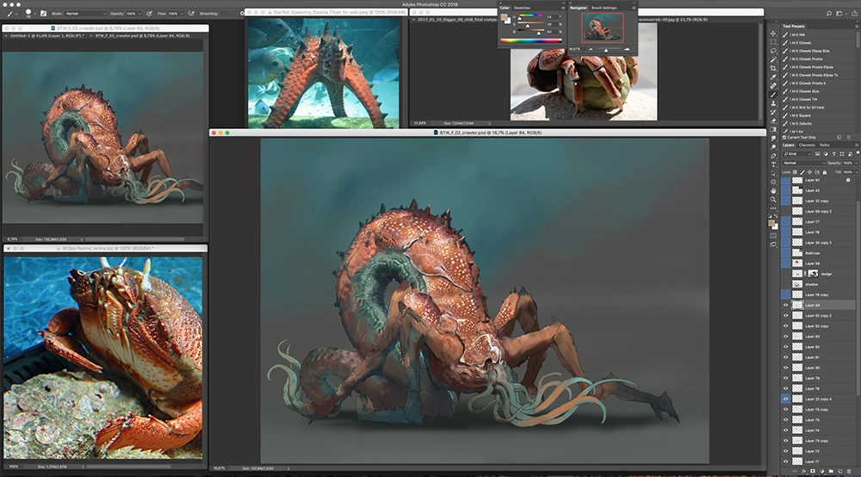The image size is (861, 477).
Task: Click lock all padlock icon
Action: pyautogui.click(x=824, y=172)
